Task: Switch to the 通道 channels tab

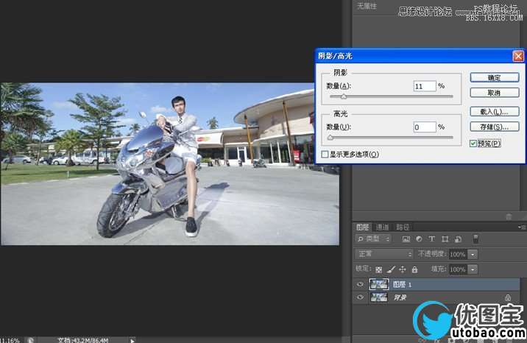Action: [383, 227]
